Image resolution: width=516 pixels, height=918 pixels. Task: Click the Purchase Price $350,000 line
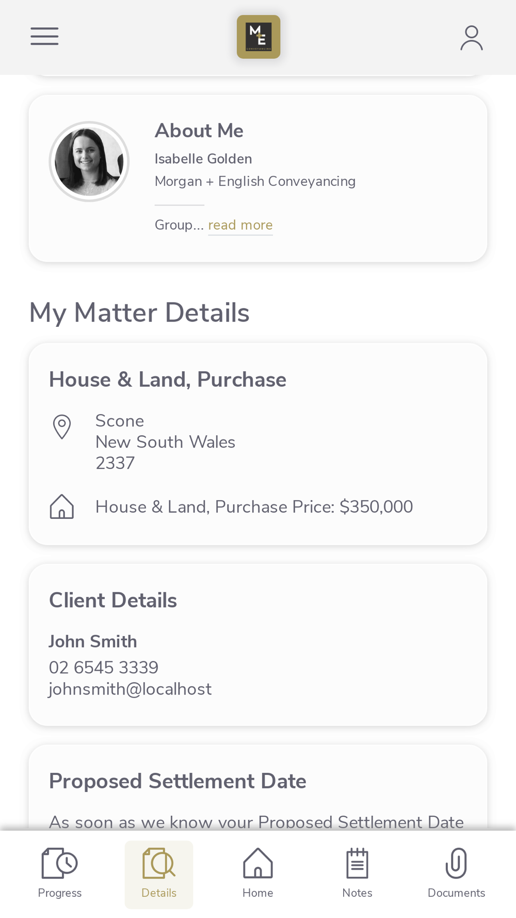[x=254, y=507]
